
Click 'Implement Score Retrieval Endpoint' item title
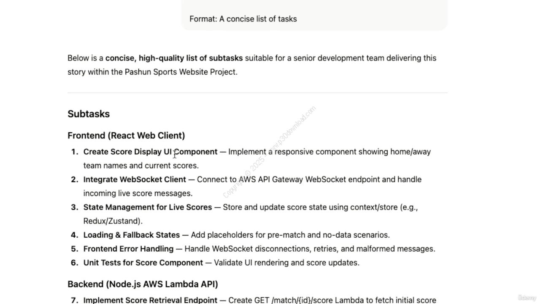tap(150, 300)
